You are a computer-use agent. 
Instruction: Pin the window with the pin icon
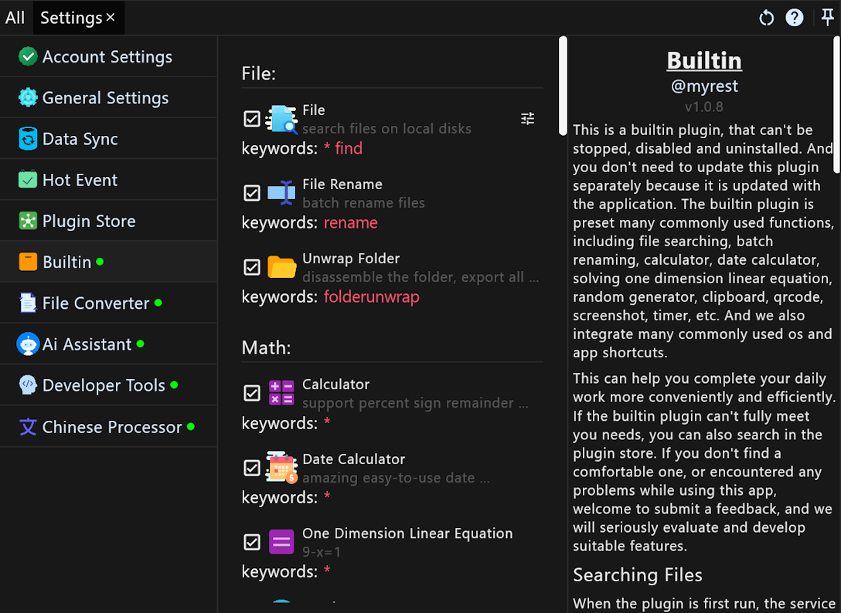pyautogui.click(x=827, y=18)
